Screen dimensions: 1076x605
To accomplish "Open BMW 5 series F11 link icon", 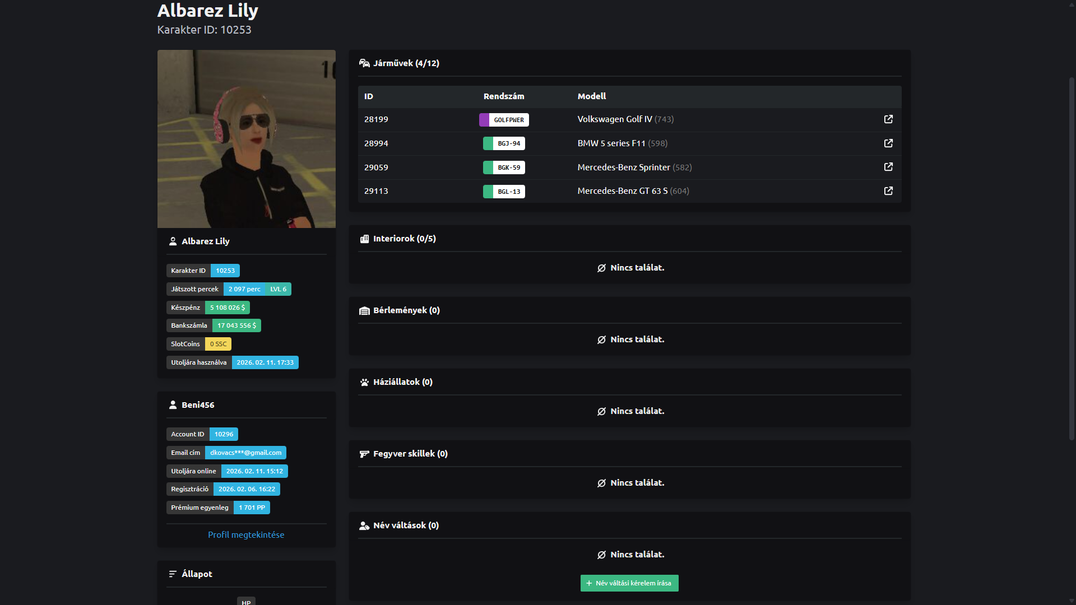I will [x=888, y=143].
